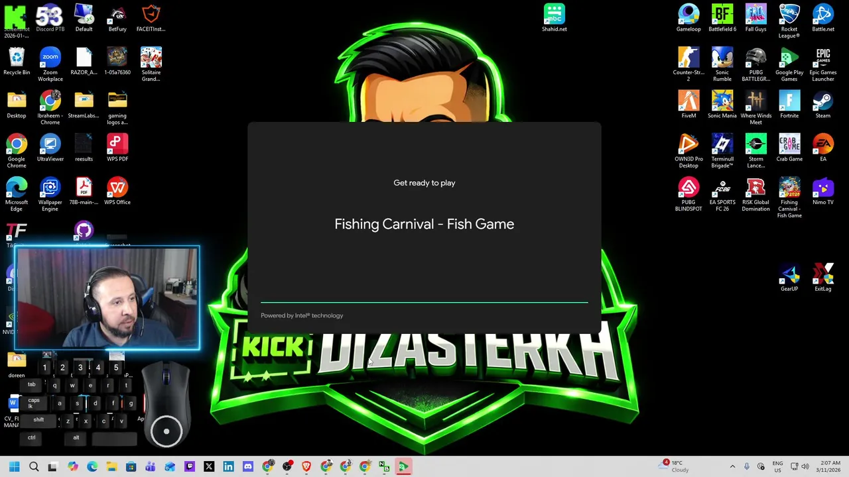Open the Sonic Rumble desktop icon

click(722, 64)
